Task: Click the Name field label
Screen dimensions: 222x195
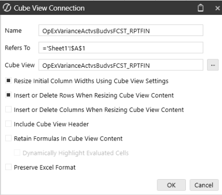Action: [13, 31]
